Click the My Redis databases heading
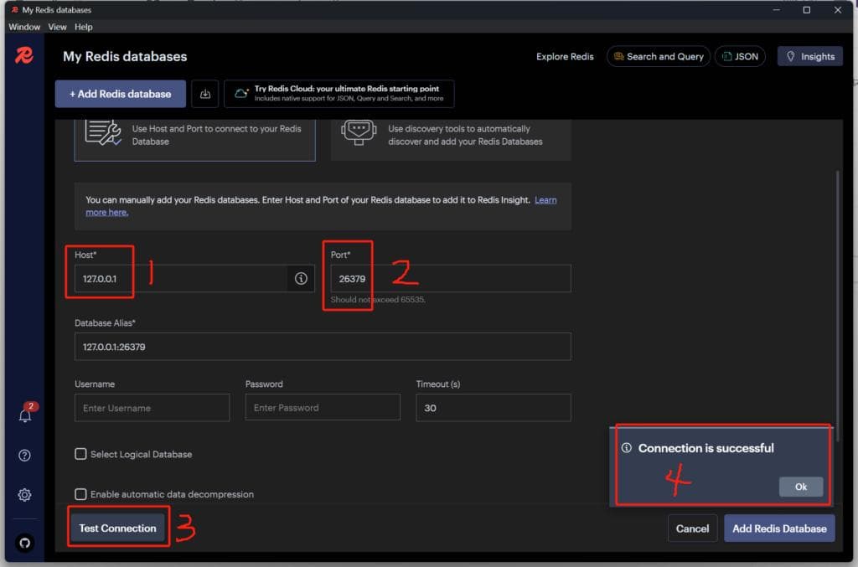 pyautogui.click(x=125, y=56)
